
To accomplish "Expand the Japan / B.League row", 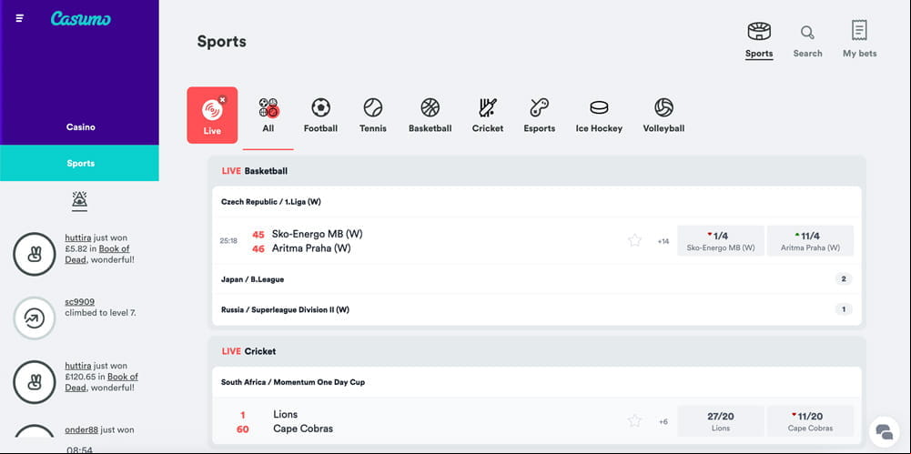I will (537, 279).
